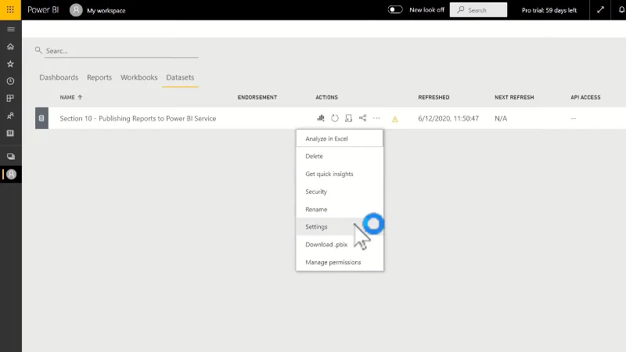Click the ENDORSEMENT column header
The height and width of the screenshot is (352, 626).
pyautogui.click(x=257, y=97)
